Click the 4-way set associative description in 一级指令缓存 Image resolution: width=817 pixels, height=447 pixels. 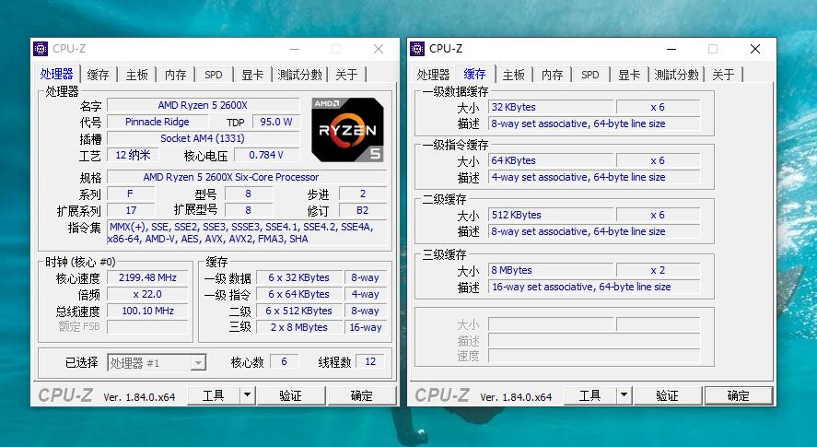[594, 177]
